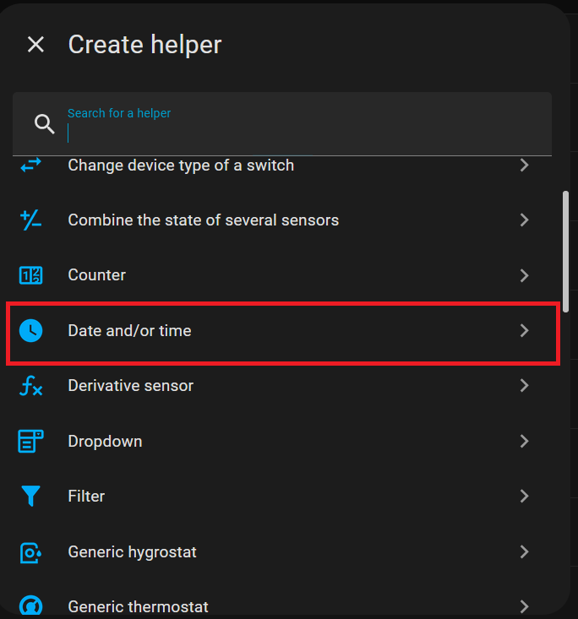
Task: Expand the Counter row chevron
Action: pos(525,275)
